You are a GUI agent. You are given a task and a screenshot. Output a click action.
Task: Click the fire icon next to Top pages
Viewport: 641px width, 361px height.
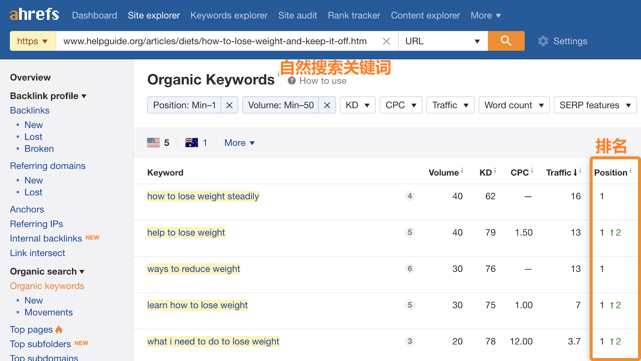pos(58,329)
